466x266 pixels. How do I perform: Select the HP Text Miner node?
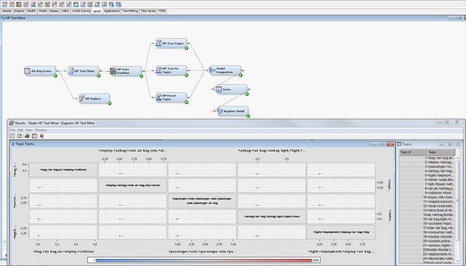(x=83, y=71)
